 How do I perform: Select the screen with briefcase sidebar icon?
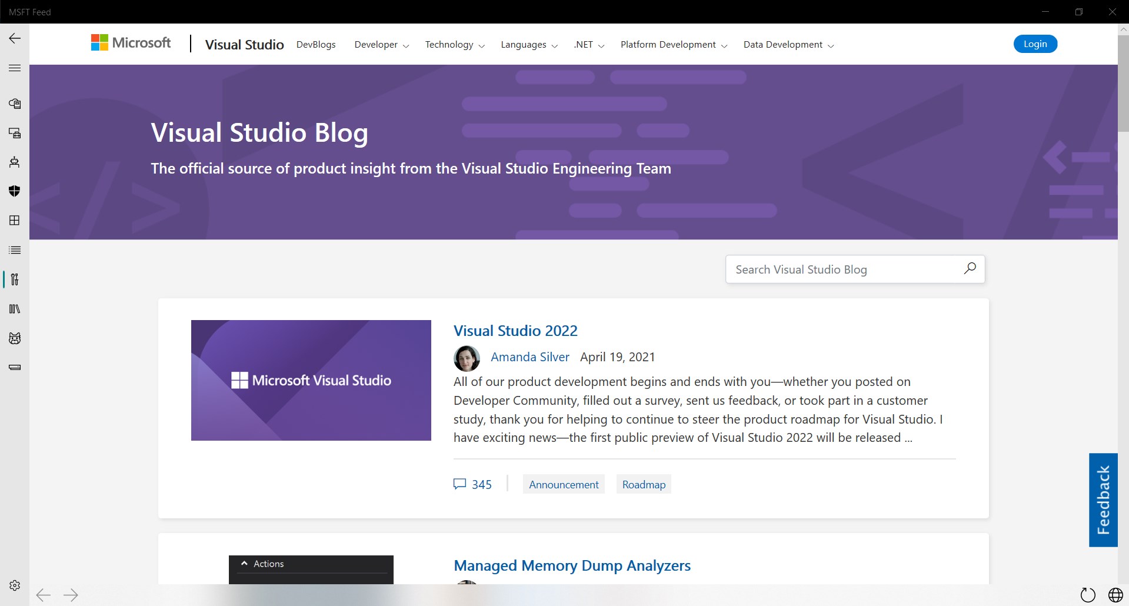tap(15, 133)
